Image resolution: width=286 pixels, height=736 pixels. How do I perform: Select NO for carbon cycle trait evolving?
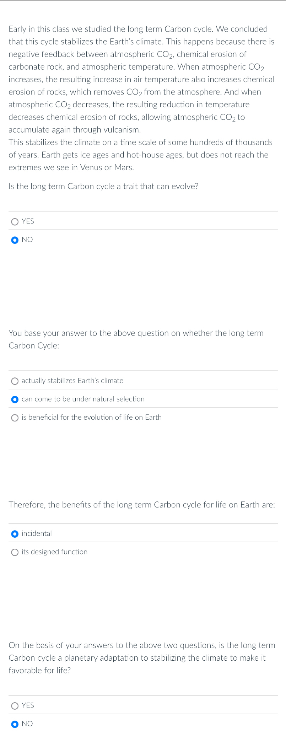click(x=15, y=240)
